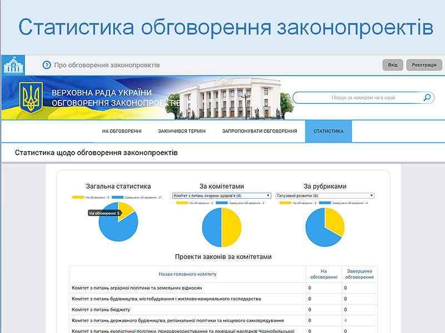The width and height of the screenshot is (445, 333).
Task: Select the 'Статистика' tab
Action: point(328,131)
